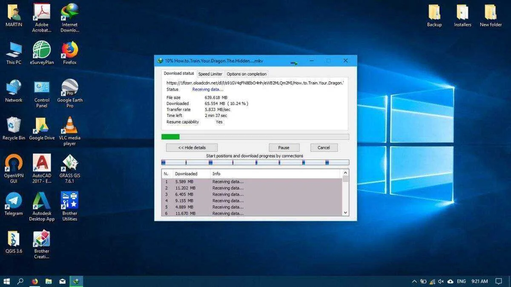Select the Google Drive desktop icon
The height and width of the screenshot is (287, 511).
tap(42, 128)
